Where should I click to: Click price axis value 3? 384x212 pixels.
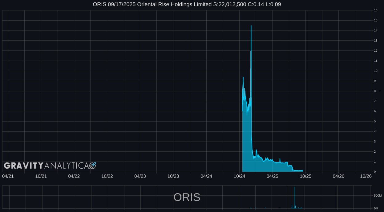(375, 142)
